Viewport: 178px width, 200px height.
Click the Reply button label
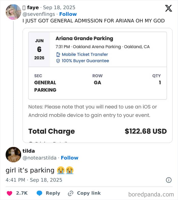tap(53, 193)
